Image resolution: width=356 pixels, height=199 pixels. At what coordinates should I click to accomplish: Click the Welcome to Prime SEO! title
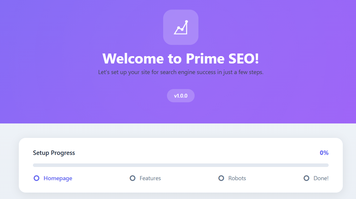coord(180,59)
